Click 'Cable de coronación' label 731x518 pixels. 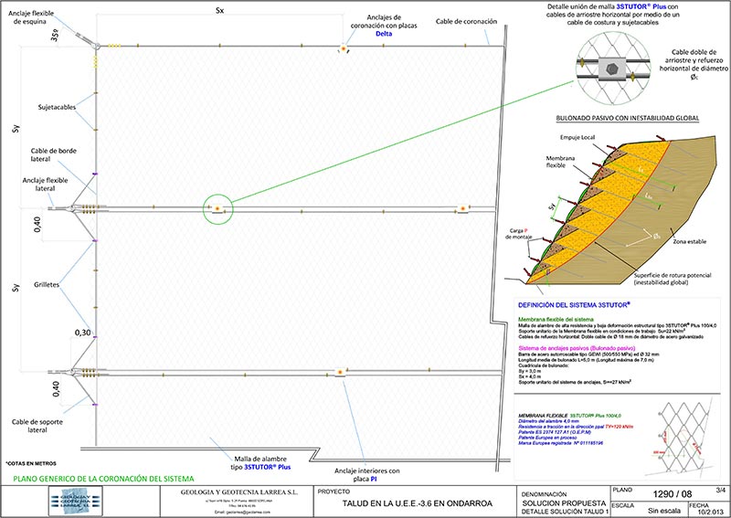pos(466,21)
